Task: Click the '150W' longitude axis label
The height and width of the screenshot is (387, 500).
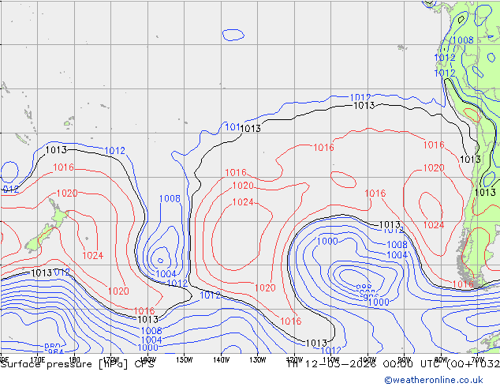Action: click(185, 360)
